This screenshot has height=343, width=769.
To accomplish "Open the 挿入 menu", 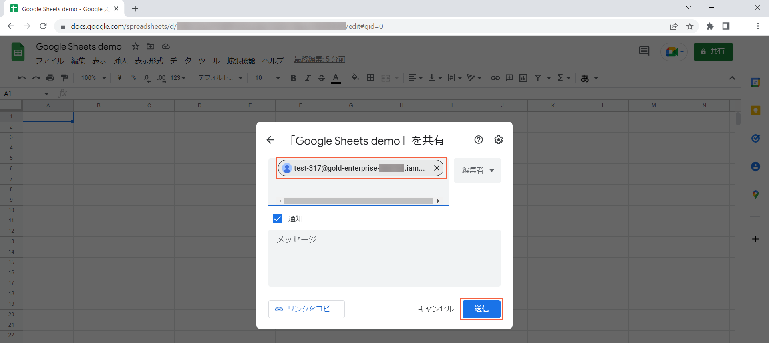I will (x=120, y=61).
